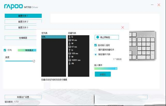
Task: Select the 指定循环次数 radio option
Action: click(x=96, y=54)
